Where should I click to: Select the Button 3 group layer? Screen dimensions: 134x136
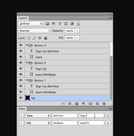(x=67, y=45)
